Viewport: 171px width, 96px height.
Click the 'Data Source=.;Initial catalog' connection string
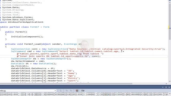click(x=115, y=49)
